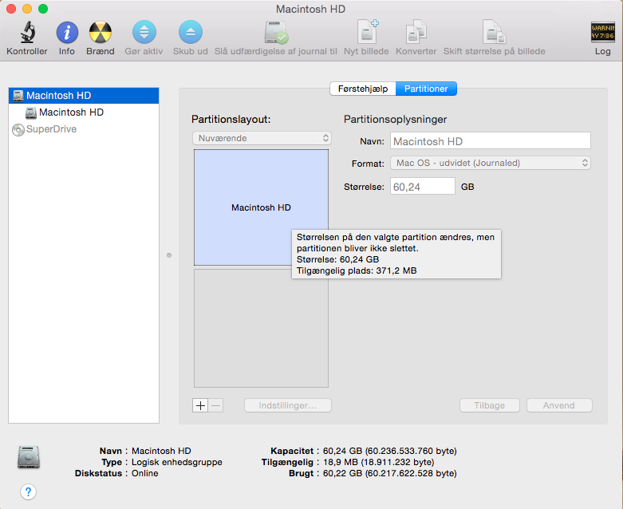Select the indented Macintosh HD volume

84,112
